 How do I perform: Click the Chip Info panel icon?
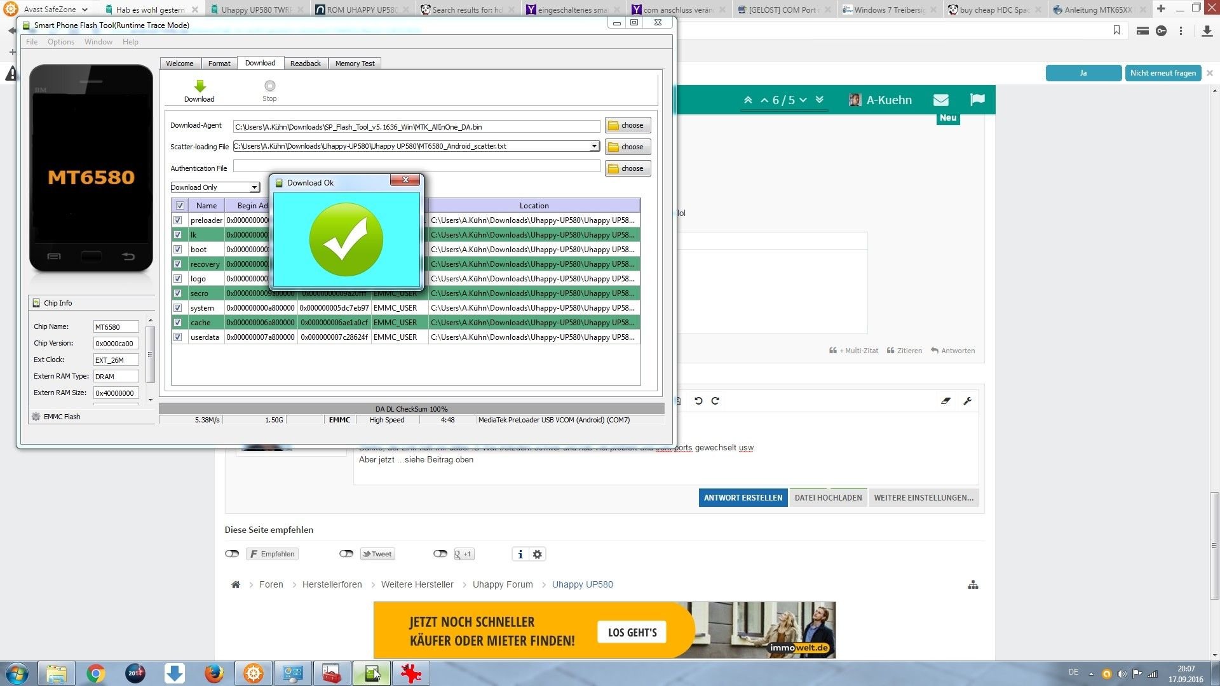pos(36,303)
